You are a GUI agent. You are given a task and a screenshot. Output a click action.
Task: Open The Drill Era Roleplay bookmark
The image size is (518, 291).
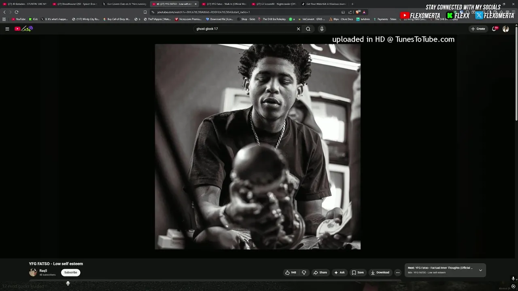pyautogui.click(x=272, y=19)
